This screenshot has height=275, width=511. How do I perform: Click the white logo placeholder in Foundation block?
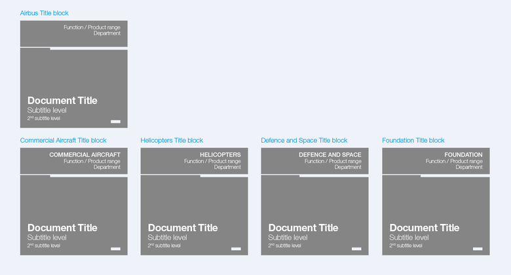(x=478, y=249)
